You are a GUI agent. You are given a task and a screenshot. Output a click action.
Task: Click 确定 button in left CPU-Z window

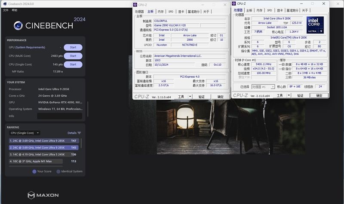220,97
